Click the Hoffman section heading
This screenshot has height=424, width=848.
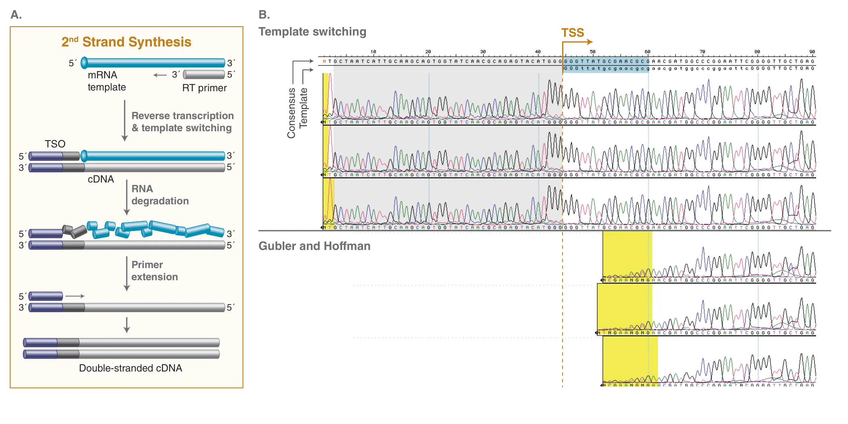(346, 246)
